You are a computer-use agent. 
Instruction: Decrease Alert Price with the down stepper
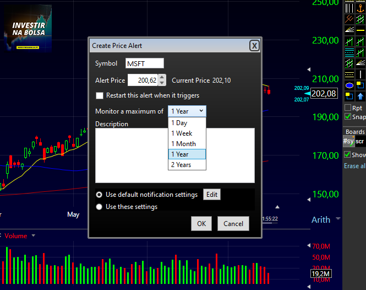162,83
